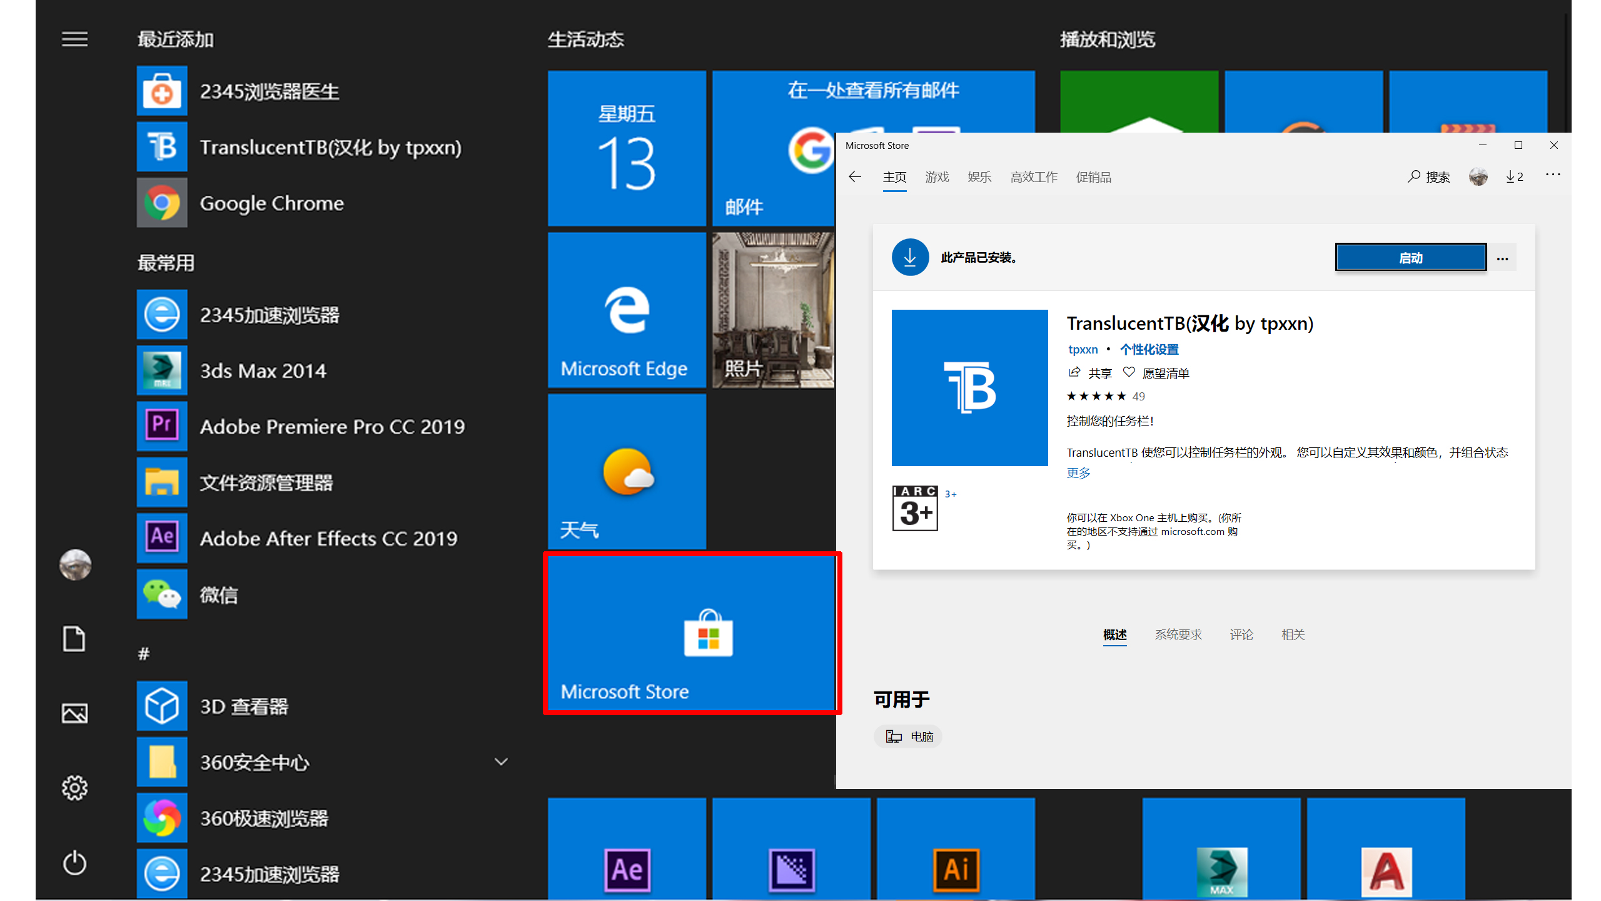Image resolution: width=1601 pixels, height=901 pixels.
Task: Click 更多 to expand description
Action: 1078,473
